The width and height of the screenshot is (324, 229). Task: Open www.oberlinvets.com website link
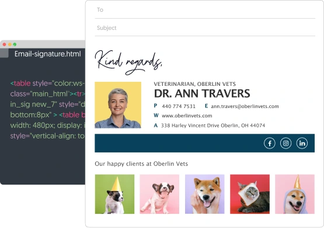point(187,116)
